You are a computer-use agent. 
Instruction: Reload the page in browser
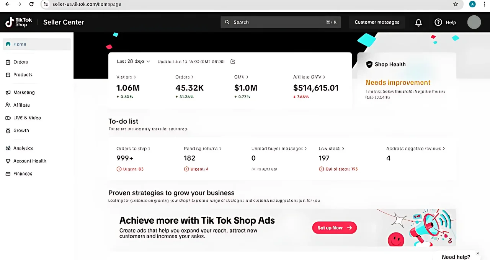click(x=31, y=4)
